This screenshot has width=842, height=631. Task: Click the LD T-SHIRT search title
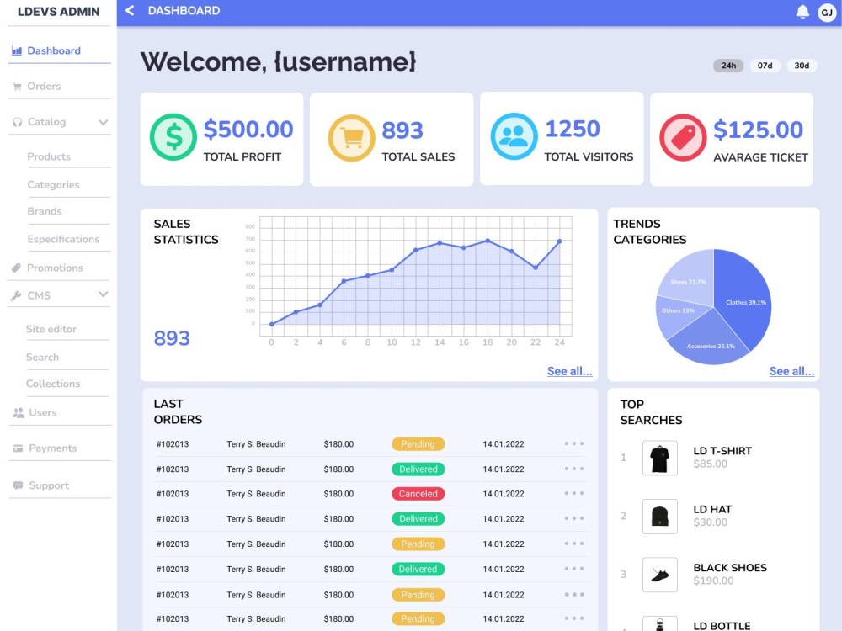(x=722, y=451)
